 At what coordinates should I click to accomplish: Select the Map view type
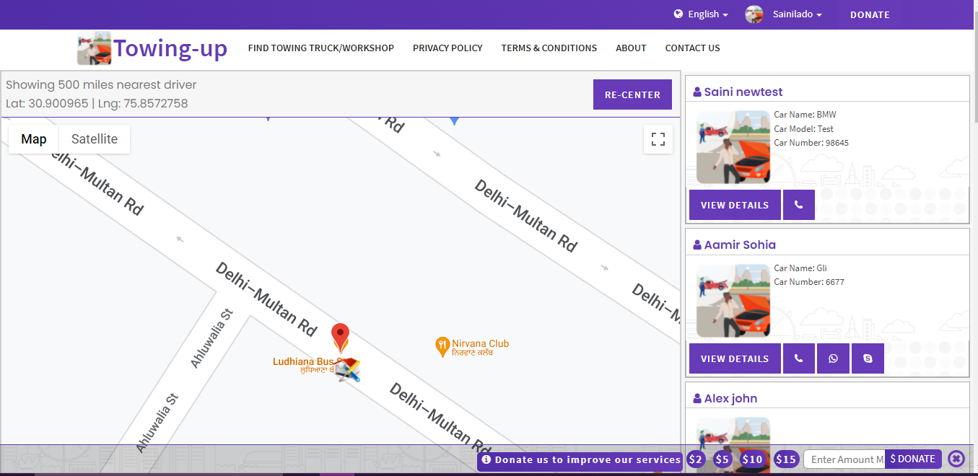point(34,139)
